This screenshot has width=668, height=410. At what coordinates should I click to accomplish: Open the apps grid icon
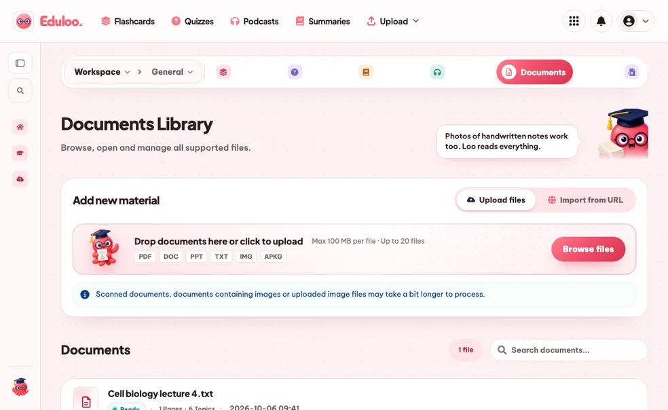coord(574,21)
